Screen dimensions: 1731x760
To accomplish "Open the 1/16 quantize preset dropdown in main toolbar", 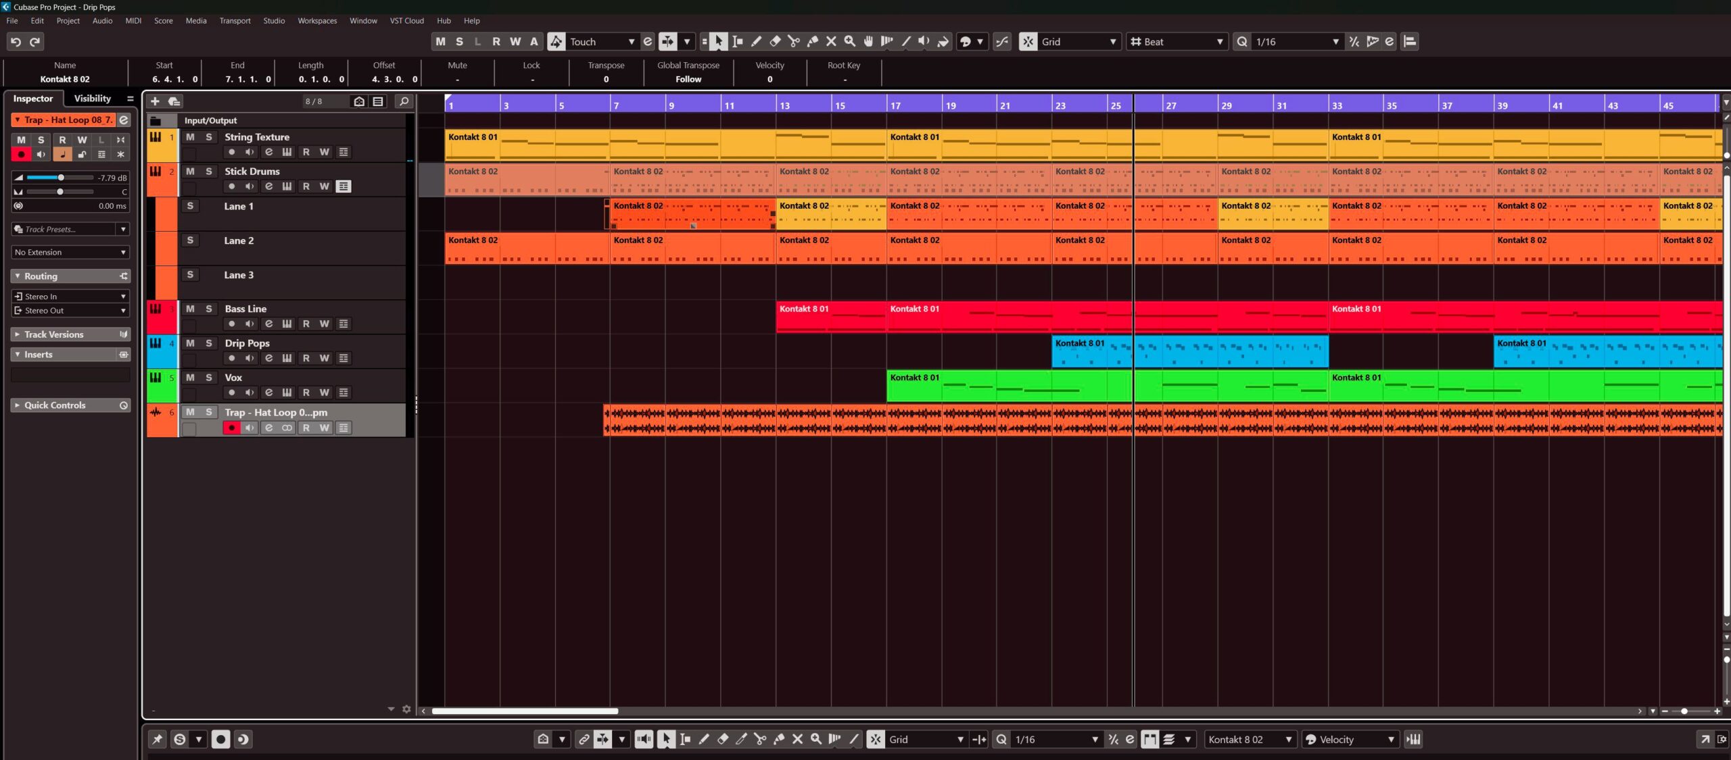I will click(1297, 41).
